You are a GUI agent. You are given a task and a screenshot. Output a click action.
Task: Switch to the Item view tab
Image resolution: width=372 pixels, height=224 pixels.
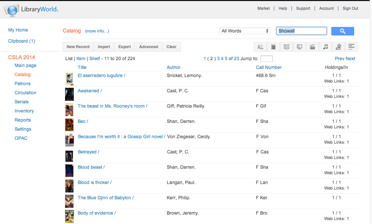point(81,58)
